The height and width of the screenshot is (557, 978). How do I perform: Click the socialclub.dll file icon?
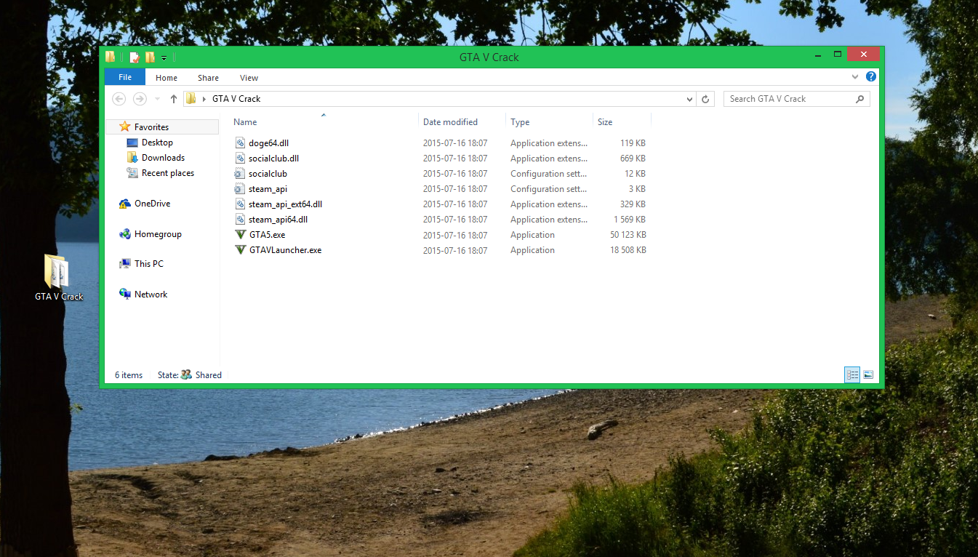(241, 159)
